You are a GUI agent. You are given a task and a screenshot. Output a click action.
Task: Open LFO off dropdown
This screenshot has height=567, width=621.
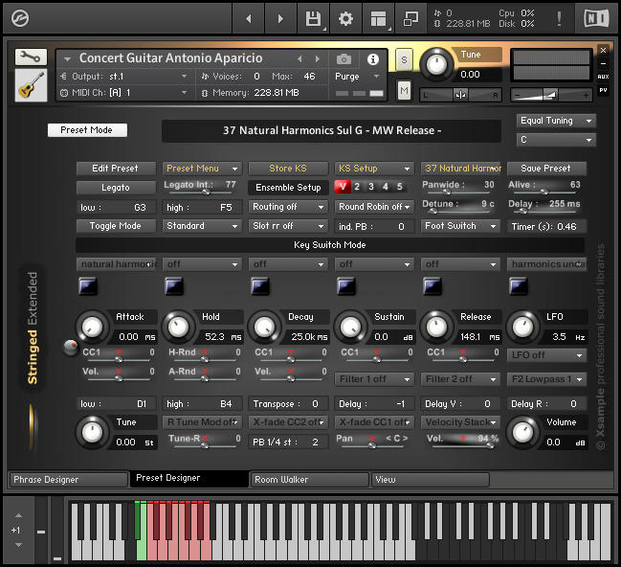tap(546, 355)
